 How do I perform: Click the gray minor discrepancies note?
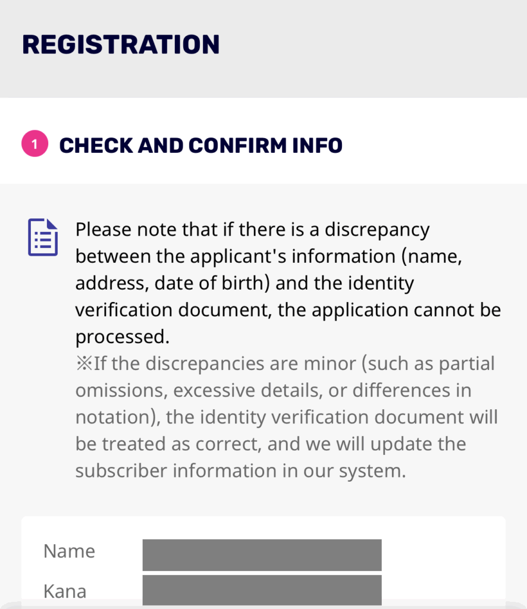point(286,417)
